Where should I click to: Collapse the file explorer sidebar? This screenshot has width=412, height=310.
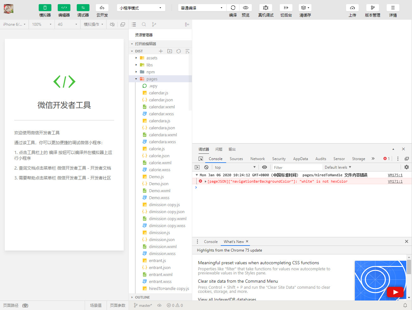187,24
